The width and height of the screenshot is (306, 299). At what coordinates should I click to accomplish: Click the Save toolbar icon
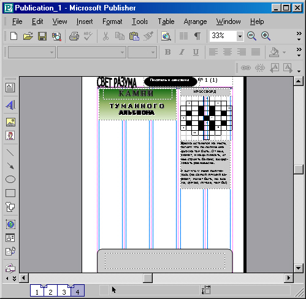pyautogui.click(x=42, y=36)
